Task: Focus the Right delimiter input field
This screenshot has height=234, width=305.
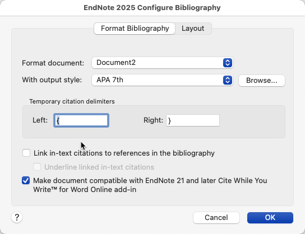Action: [193, 120]
